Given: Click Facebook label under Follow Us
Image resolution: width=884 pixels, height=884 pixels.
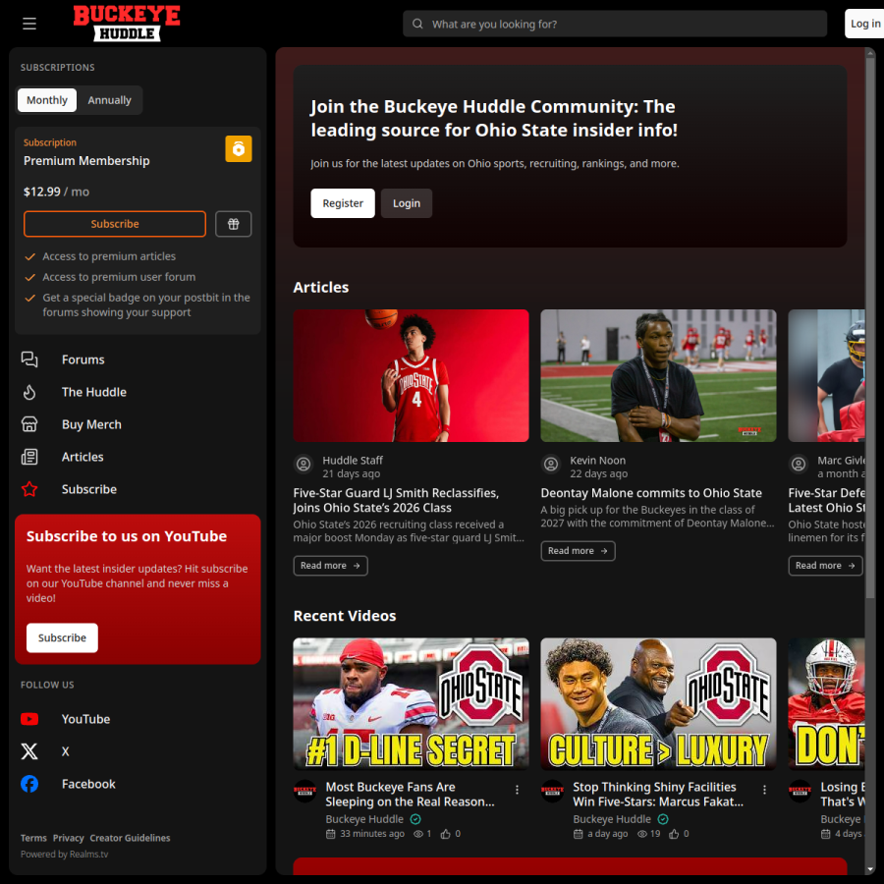Looking at the screenshot, I should 88,784.
